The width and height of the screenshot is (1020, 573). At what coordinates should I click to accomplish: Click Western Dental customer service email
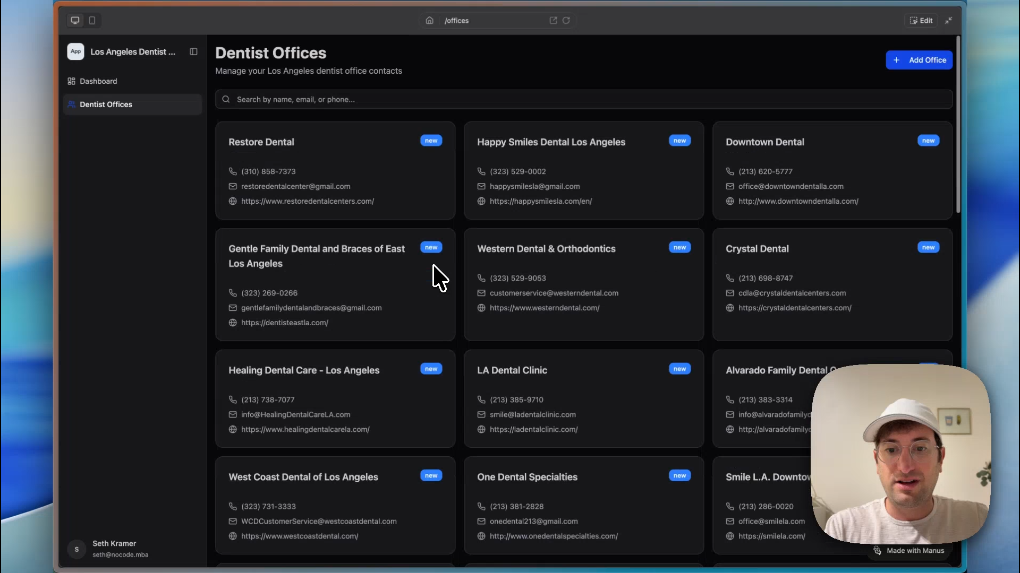(x=554, y=293)
